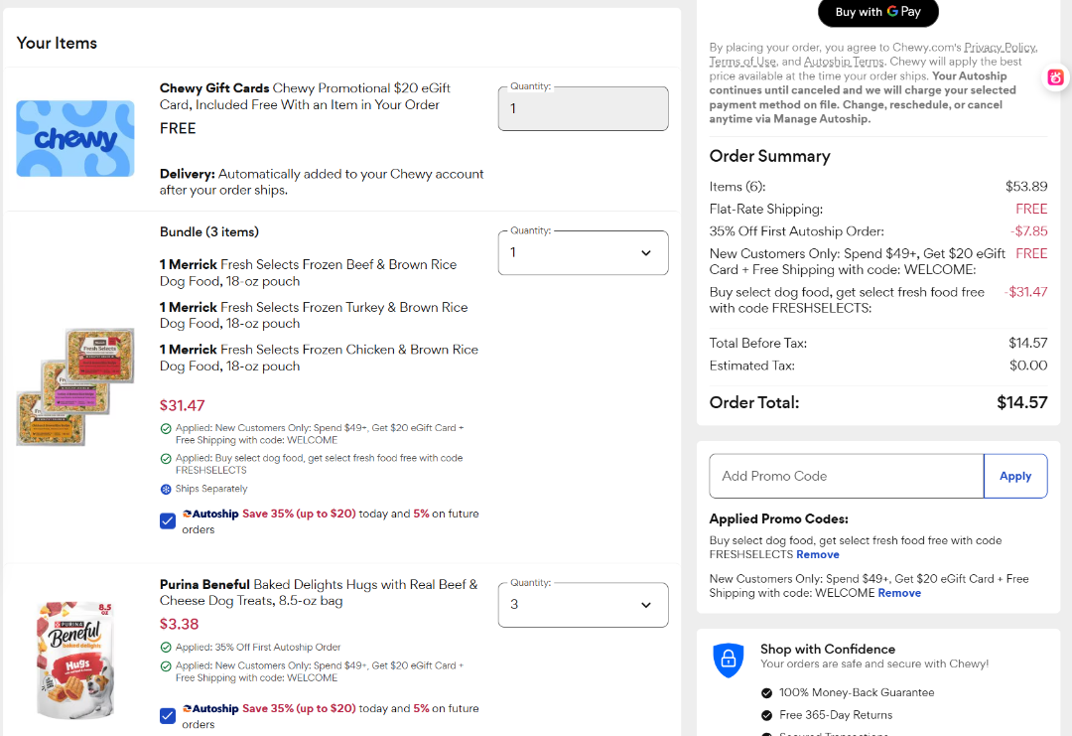Click the Buy with G Pay button

click(x=877, y=12)
